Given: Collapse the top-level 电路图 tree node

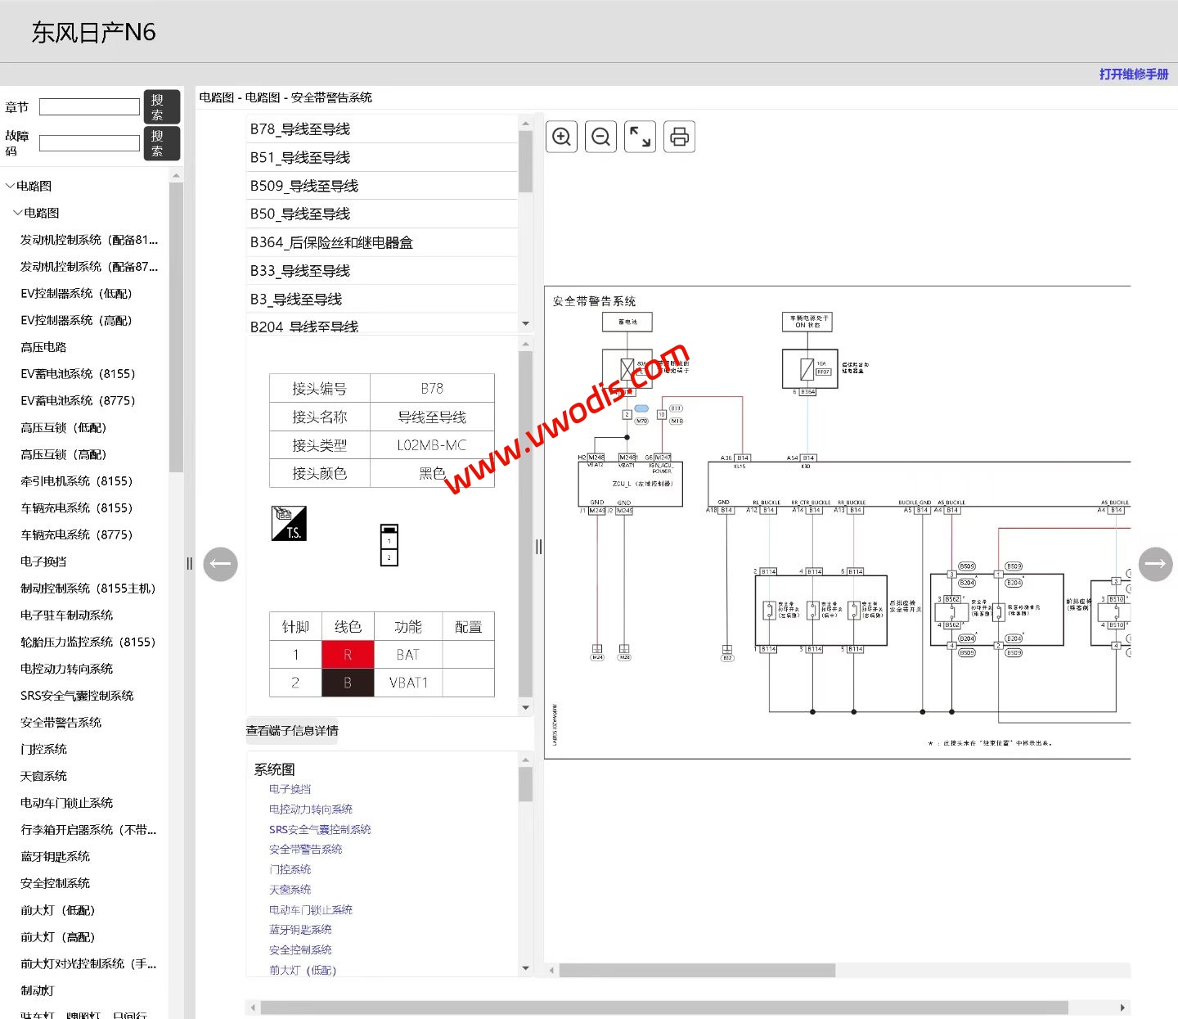Looking at the screenshot, I should coord(10,186).
